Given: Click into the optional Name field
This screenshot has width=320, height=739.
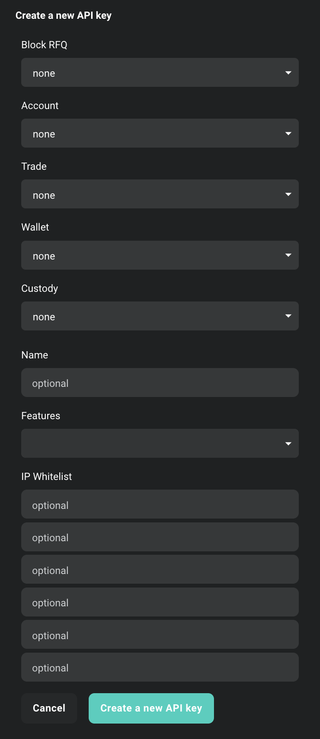Looking at the screenshot, I should click(160, 383).
